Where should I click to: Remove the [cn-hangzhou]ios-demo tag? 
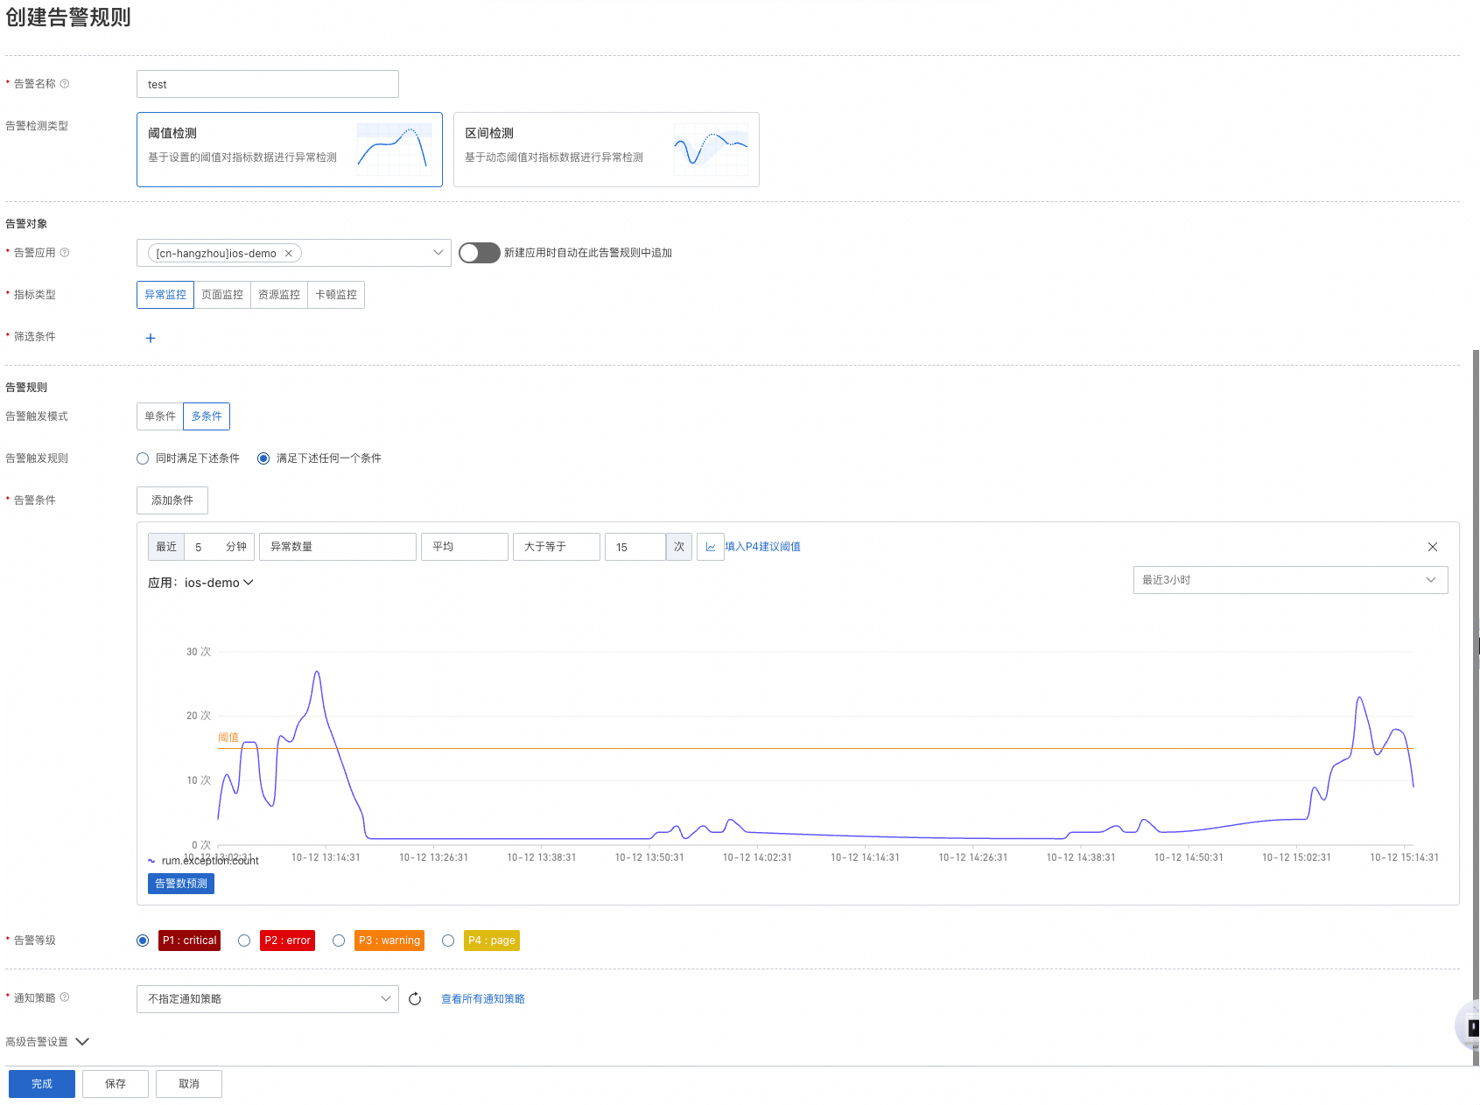pos(288,253)
